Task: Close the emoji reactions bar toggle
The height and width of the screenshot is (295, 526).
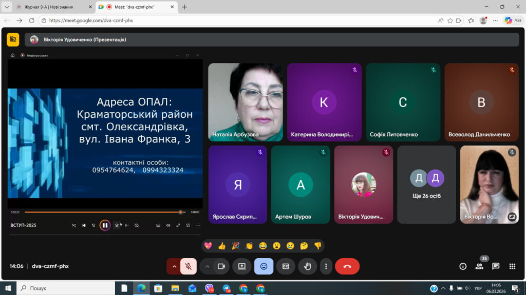Action: (x=264, y=266)
